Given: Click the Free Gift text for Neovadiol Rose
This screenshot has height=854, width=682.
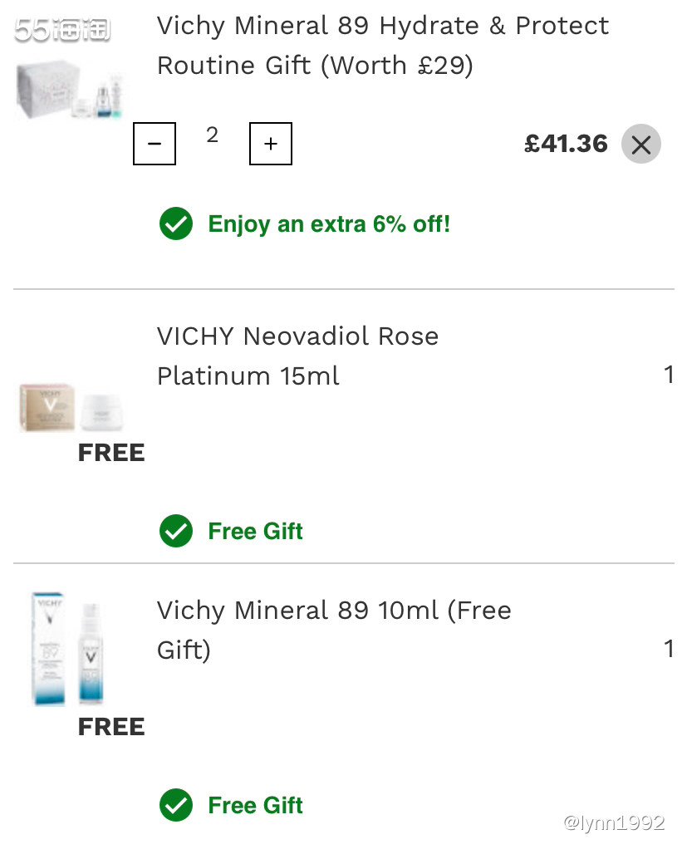Looking at the screenshot, I should [x=255, y=531].
